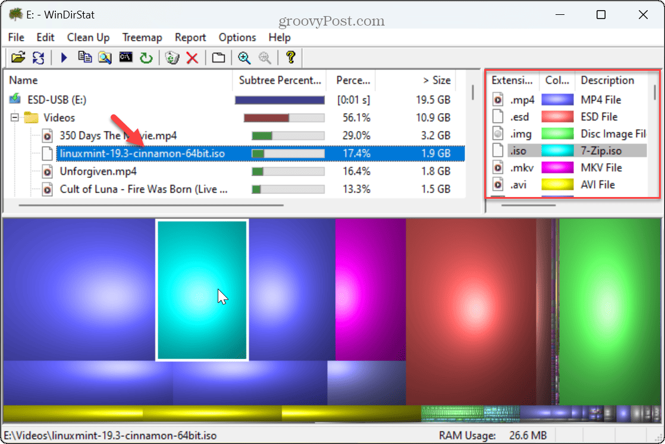665x444 pixels.
Task: Click the green refresh selected icon
Action: [x=146, y=58]
